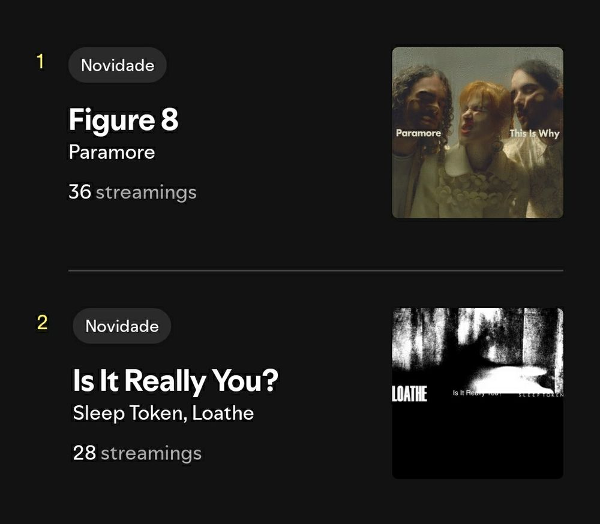Screen dimensions: 600x524
Task: Click the rank number 2
Action: 42,323
